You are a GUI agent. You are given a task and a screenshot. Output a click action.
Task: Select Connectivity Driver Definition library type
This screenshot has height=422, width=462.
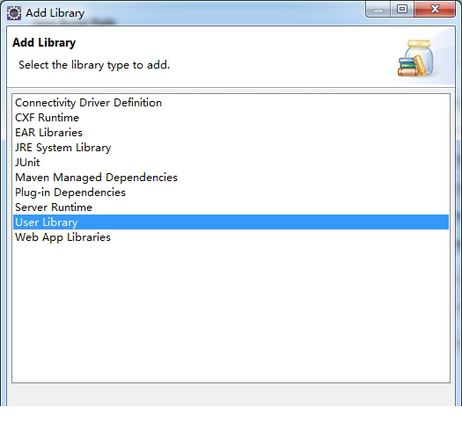coord(231,103)
